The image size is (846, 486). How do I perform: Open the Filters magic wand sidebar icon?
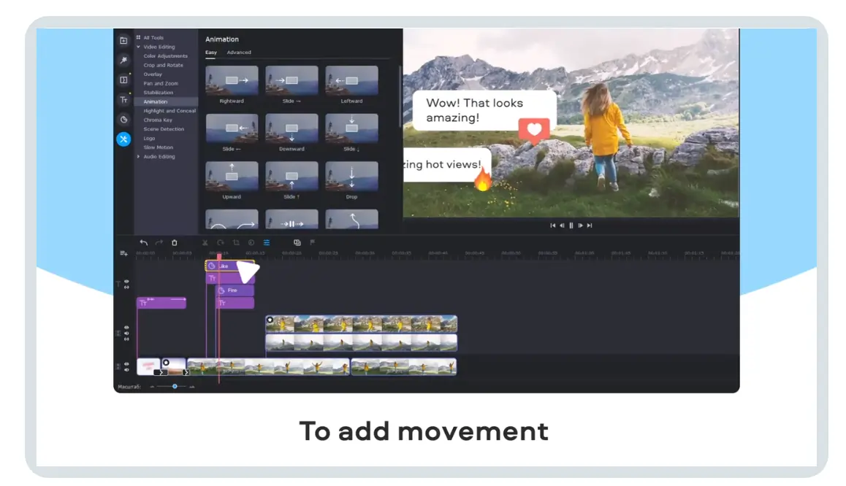pos(123,61)
